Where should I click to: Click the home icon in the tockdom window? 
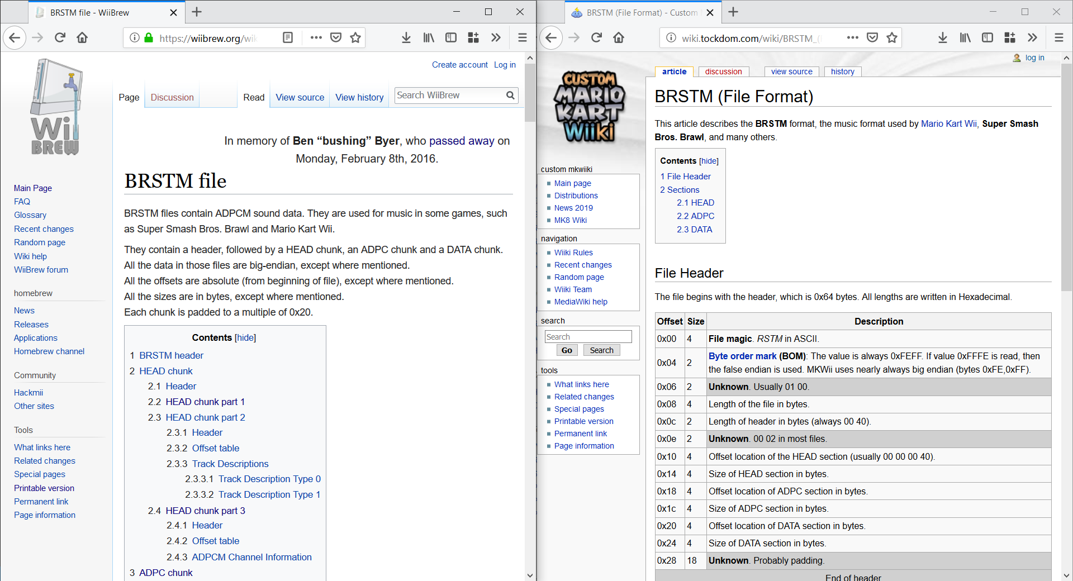[619, 37]
